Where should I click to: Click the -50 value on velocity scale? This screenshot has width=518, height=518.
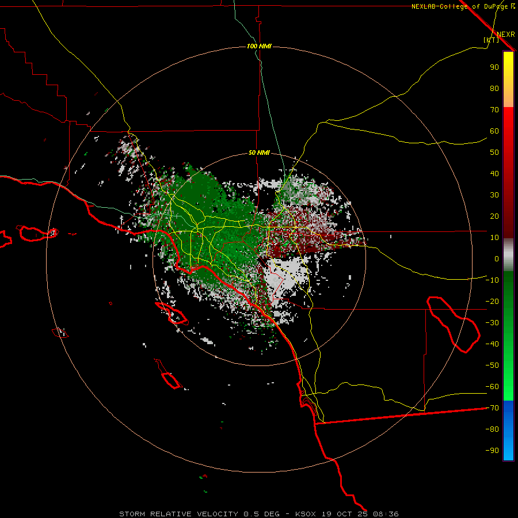pos(492,365)
